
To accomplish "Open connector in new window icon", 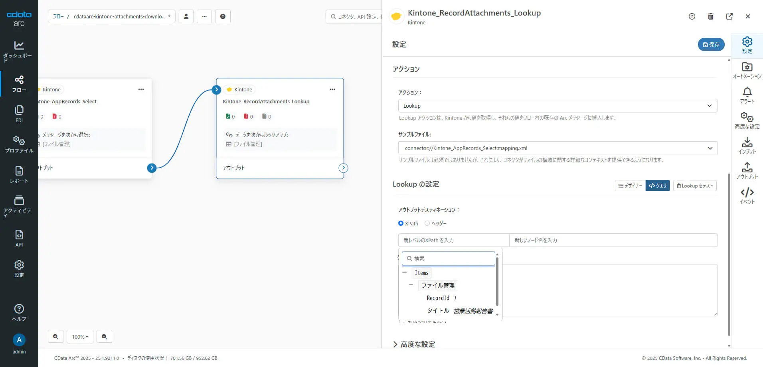I will tap(729, 16).
